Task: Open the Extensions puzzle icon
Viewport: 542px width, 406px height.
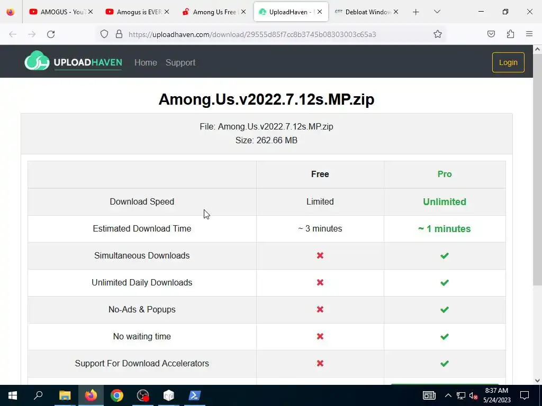Action: pos(510,34)
